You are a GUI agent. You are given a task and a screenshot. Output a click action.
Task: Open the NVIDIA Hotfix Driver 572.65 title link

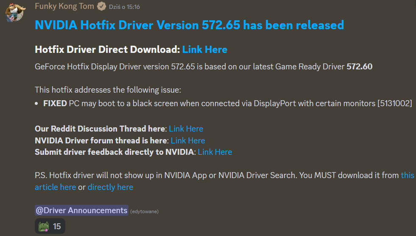click(x=189, y=25)
